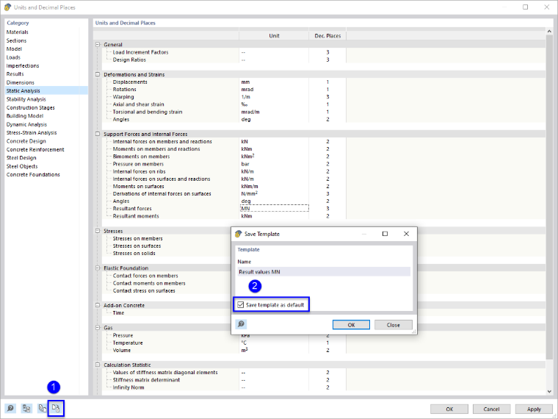Collapse Deformations and Strains group
The width and height of the screenshot is (558, 419).
pyautogui.click(x=98, y=74)
